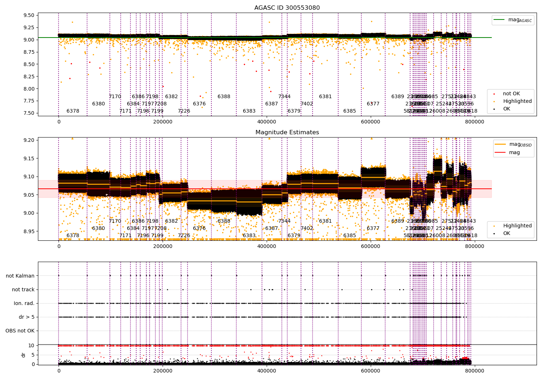Click the 'dr > 5' axis label
This screenshot has height=379, width=542.
pyautogui.click(x=27, y=317)
